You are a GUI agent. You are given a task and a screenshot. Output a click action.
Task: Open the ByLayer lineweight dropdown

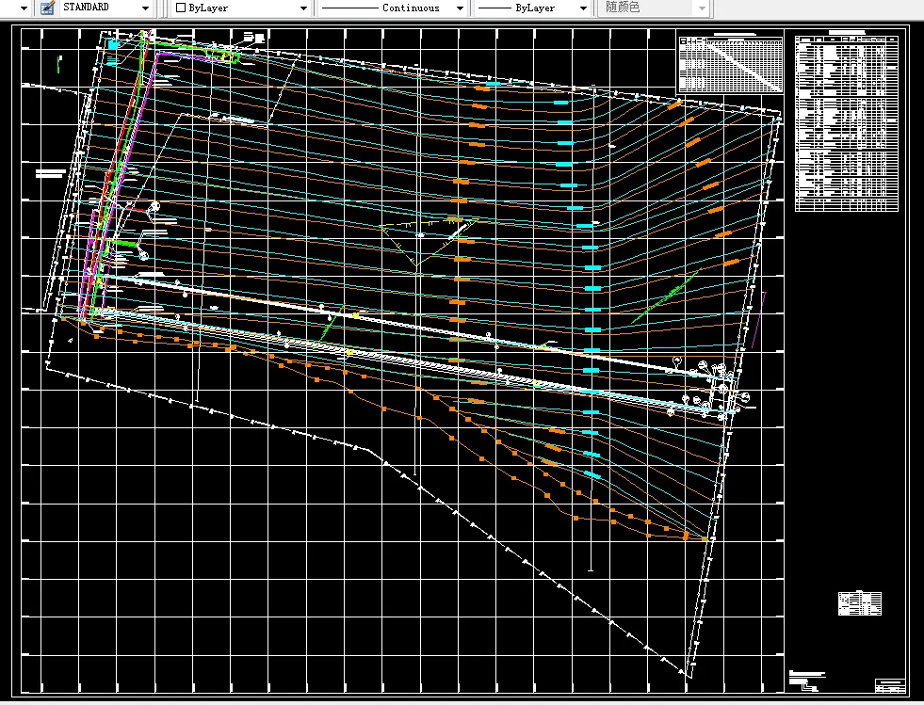pos(583,8)
